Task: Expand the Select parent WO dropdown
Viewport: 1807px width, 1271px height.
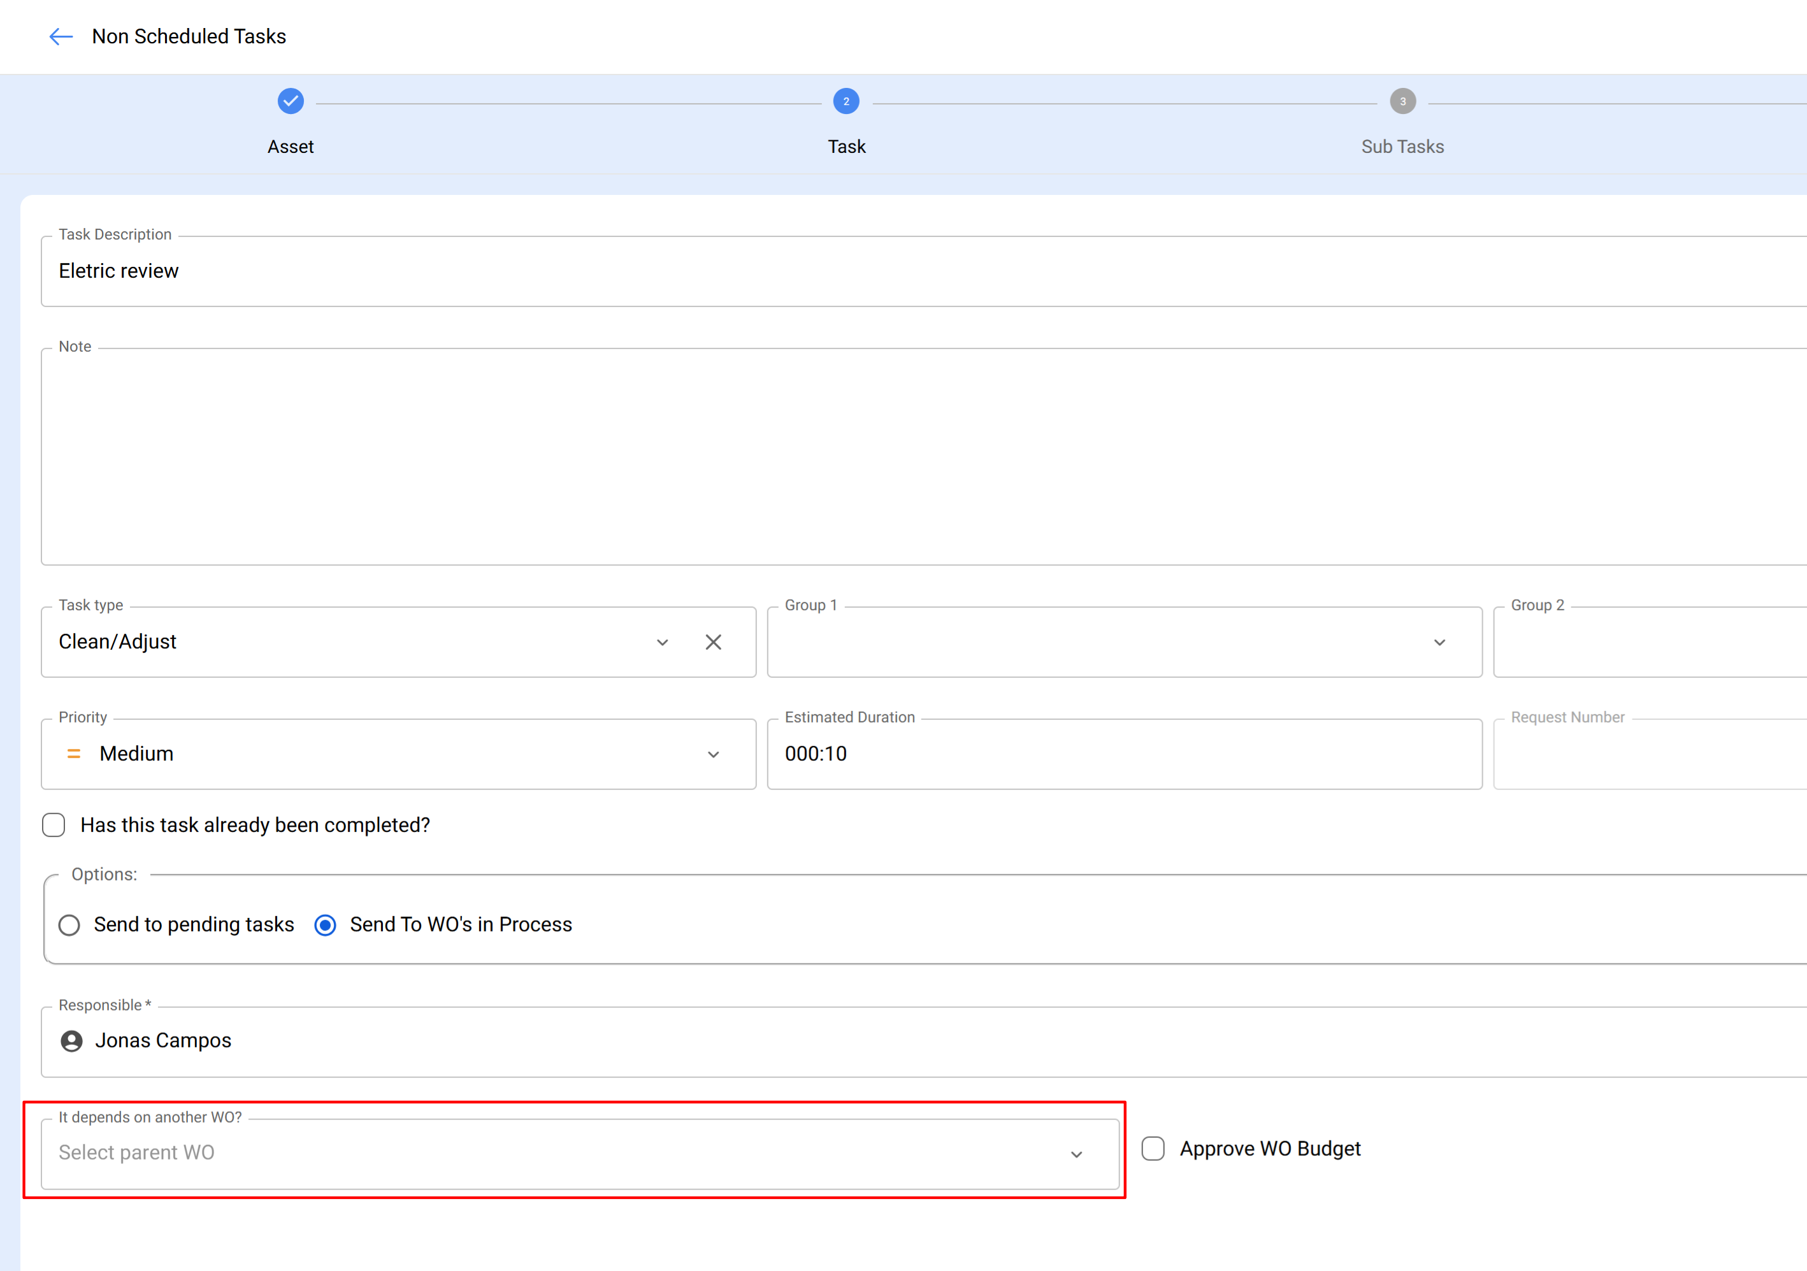Action: [x=1076, y=1154]
